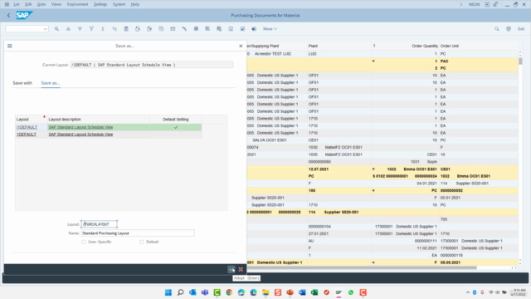Close the Save as dialog with X

click(241, 46)
